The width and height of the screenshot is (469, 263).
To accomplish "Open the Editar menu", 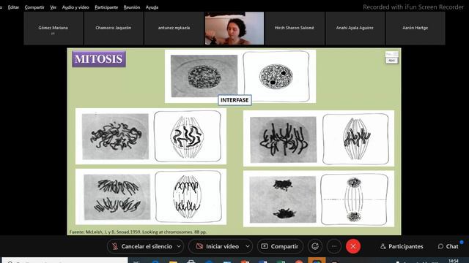I will pyautogui.click(x=13, y=7).
